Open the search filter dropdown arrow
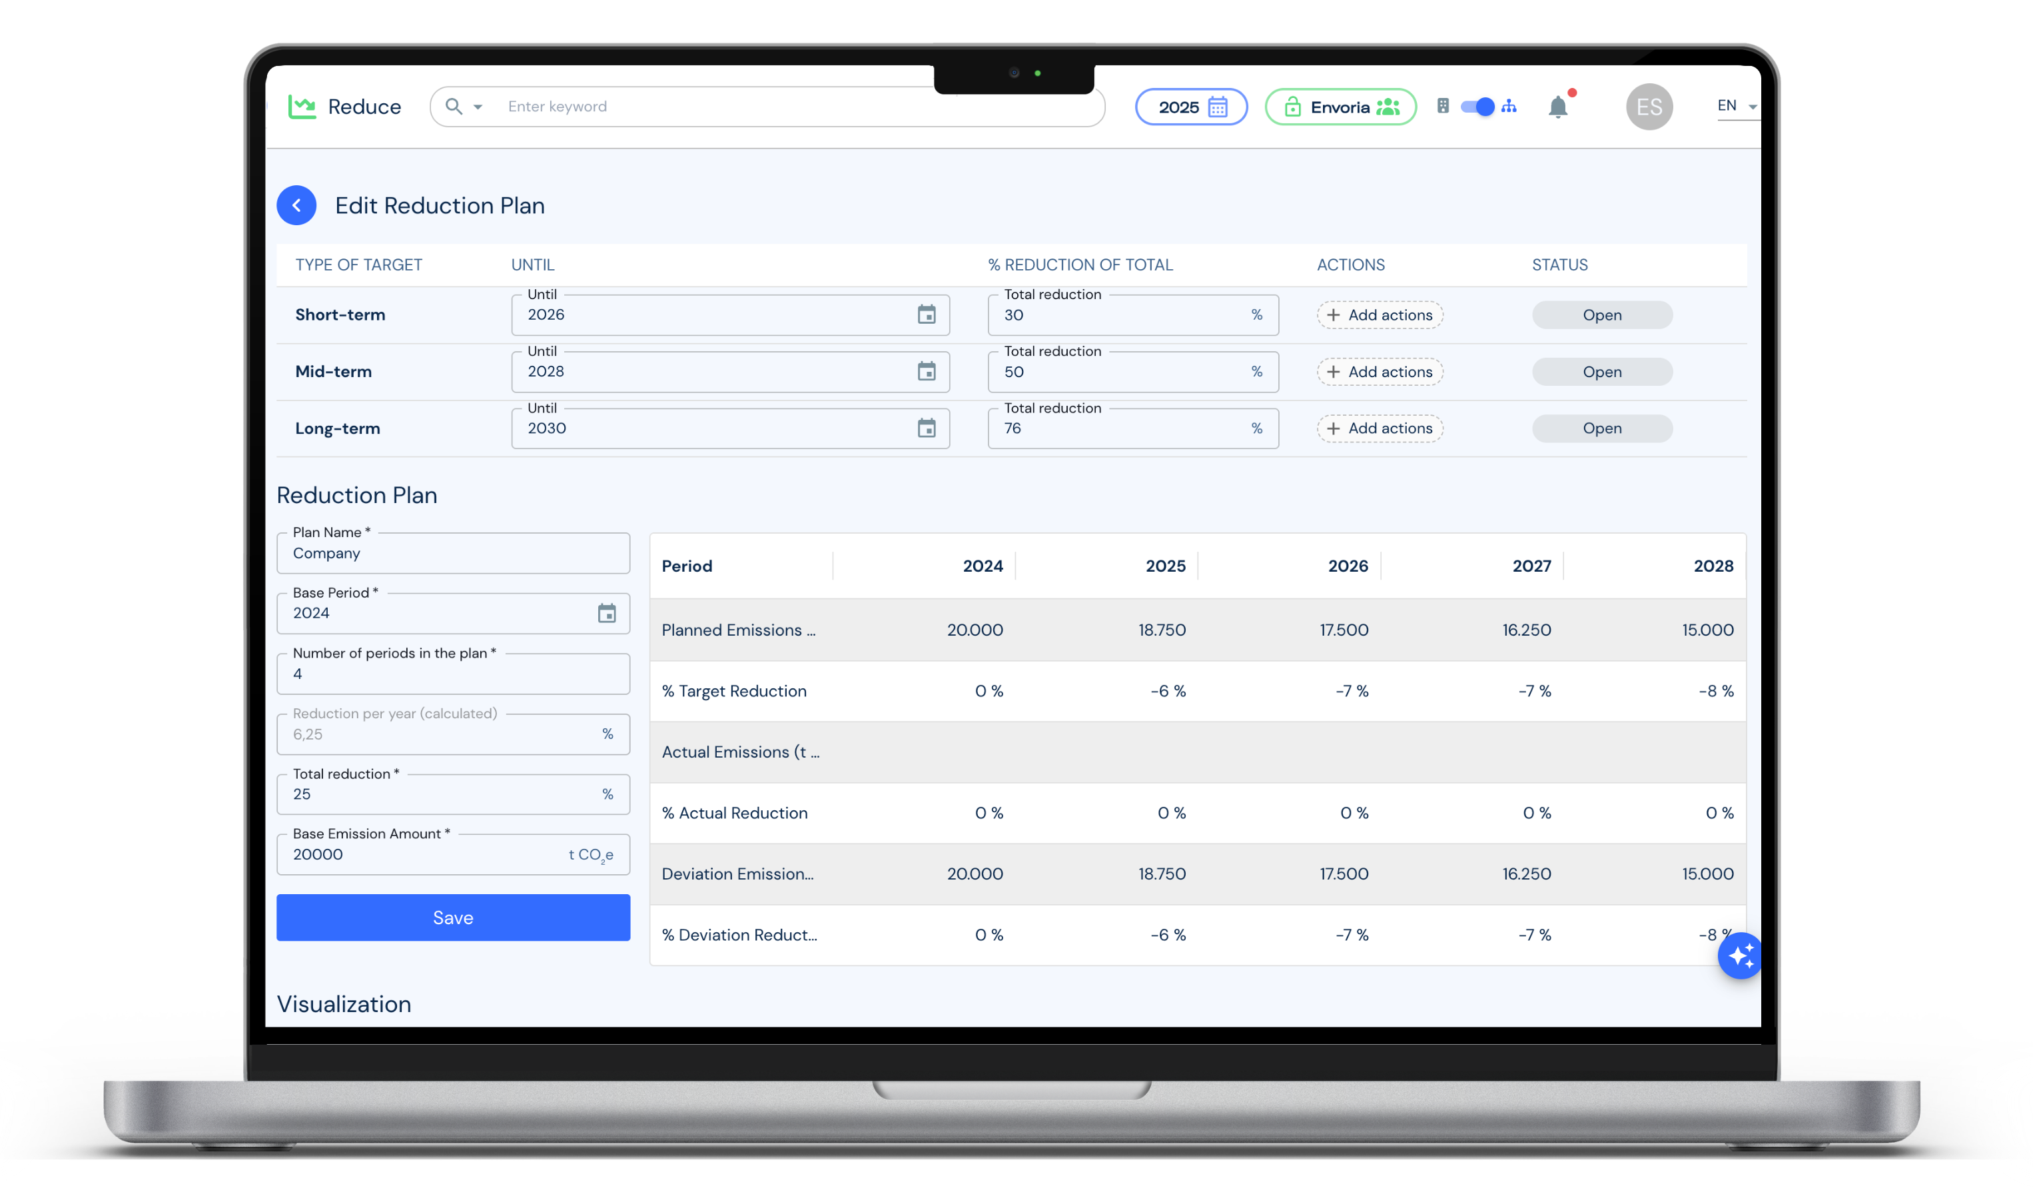Viewport: 2033px width, 1204px height. [x=478, y=107]
